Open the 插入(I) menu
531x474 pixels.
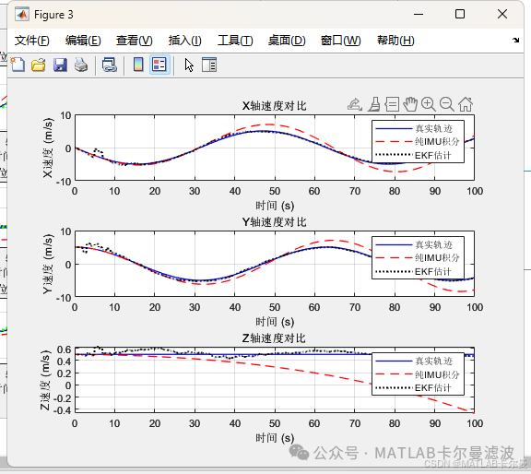tap(185, 41)
